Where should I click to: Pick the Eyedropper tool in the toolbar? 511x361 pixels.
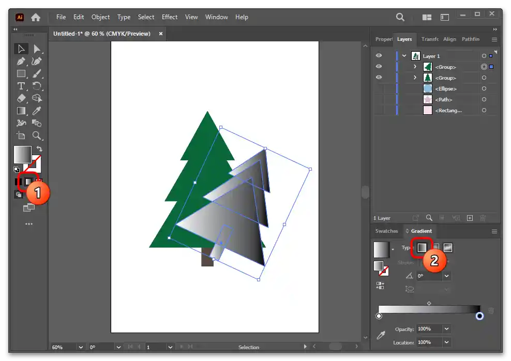tap(37, 111)
